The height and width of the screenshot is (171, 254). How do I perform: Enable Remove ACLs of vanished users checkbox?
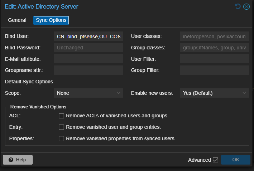coord(61,116)
